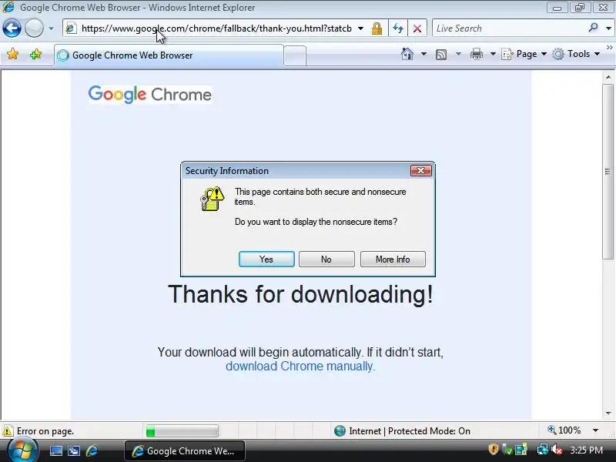Click the Show Desktop quick launch icon
Screen dimensions: 616x462
[x=55, y=451]
